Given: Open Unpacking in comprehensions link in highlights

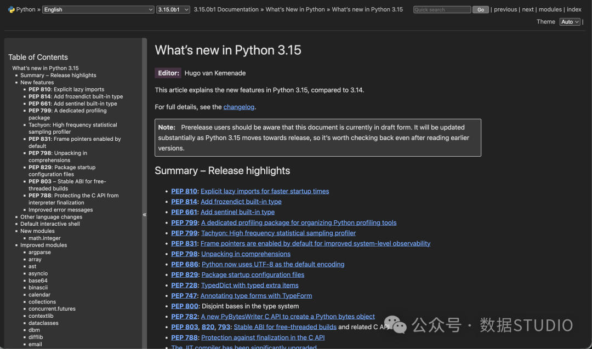Looking at the screenshot, I should (x=246, y=254).
